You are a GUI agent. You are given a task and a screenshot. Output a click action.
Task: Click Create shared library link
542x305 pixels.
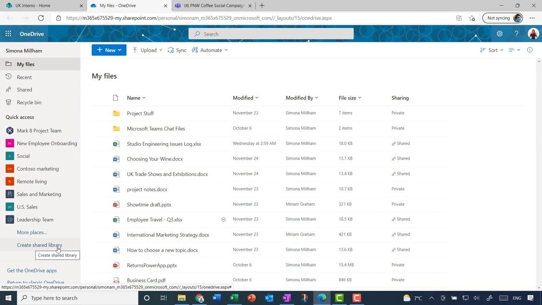click(39, 245)
